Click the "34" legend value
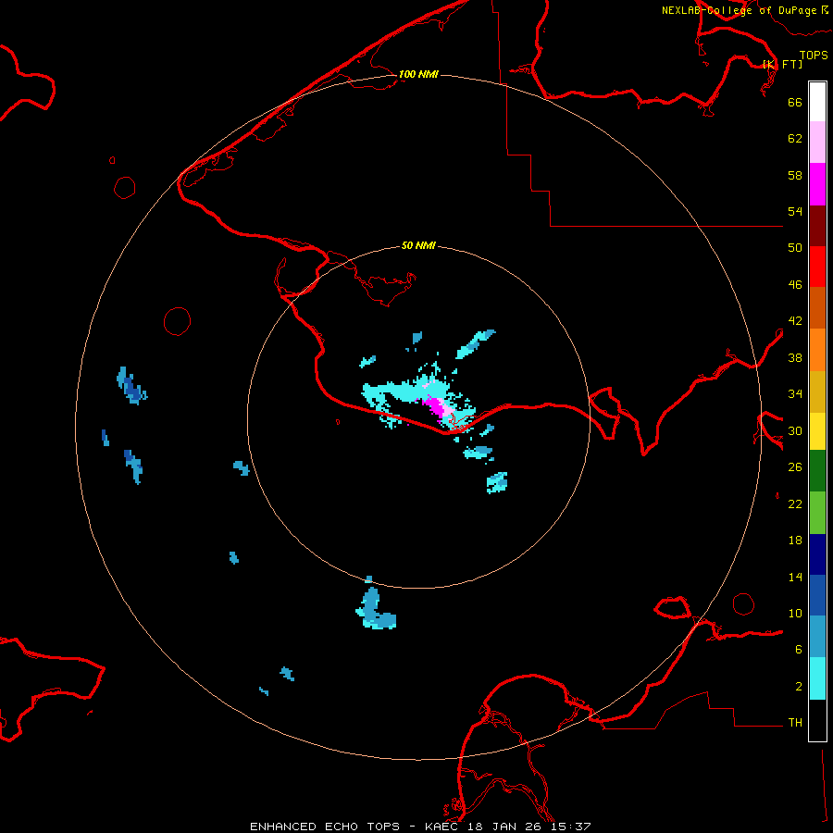This screenshot has height=833, width=833. pyautogui.click(x=795, y=393)
